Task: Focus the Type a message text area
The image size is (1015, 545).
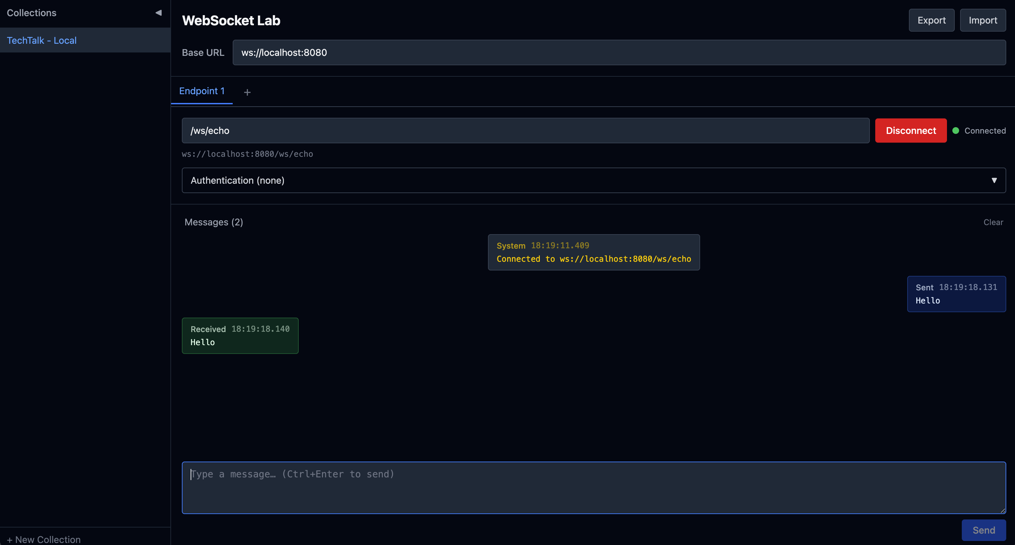Action: pos(593,487)
